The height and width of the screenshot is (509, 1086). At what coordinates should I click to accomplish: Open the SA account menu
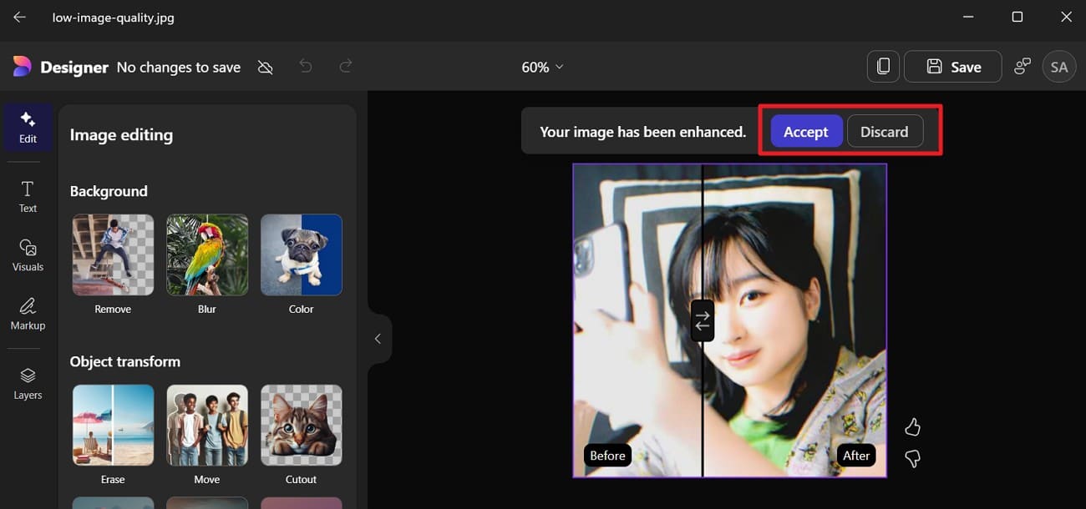1059,66
